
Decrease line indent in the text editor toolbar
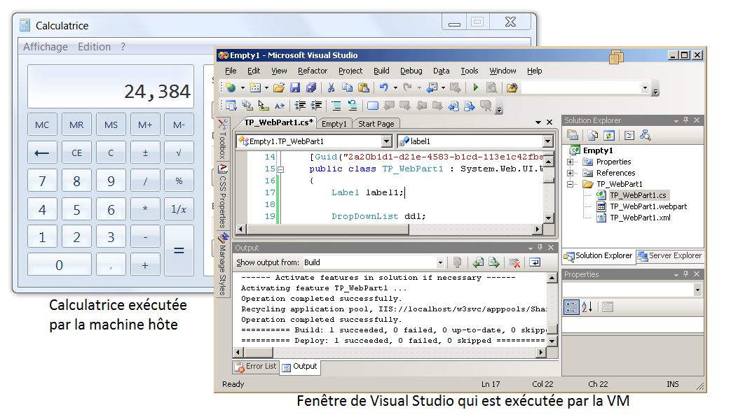tap(300, 106)
